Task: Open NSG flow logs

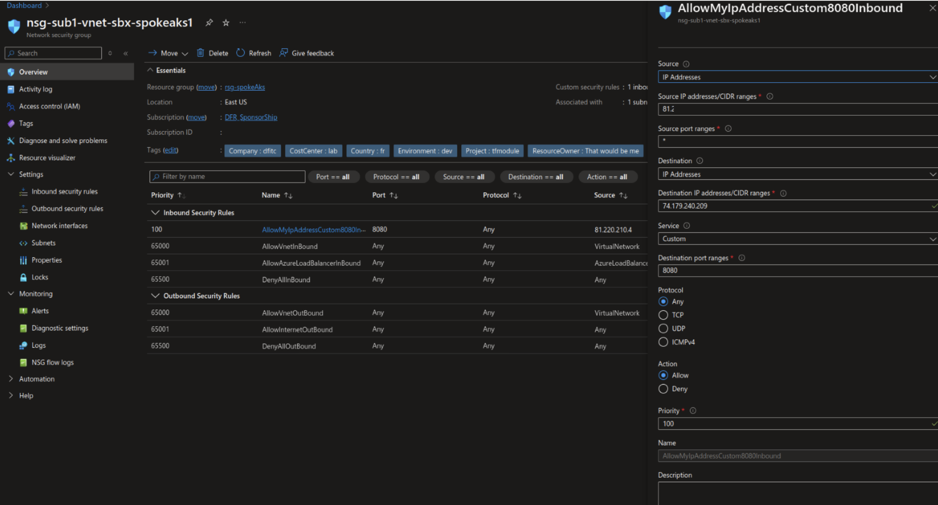Action: click(x=52, y=362)
